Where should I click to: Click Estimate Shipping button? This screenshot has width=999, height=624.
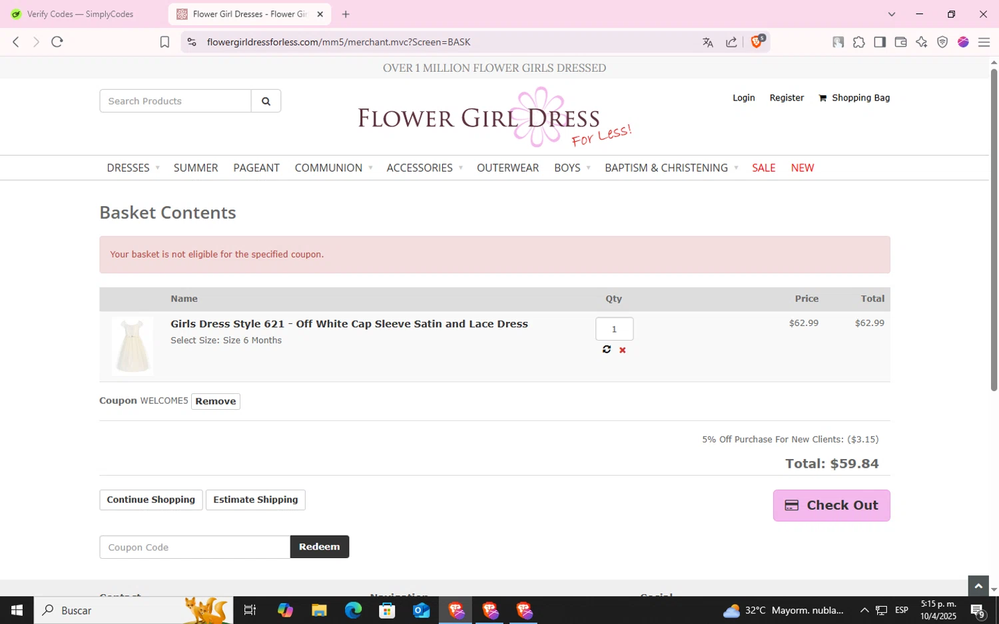point(256,500)
